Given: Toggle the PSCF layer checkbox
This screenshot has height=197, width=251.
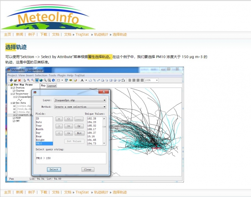Looking at the screenshot, I should 14,118.
